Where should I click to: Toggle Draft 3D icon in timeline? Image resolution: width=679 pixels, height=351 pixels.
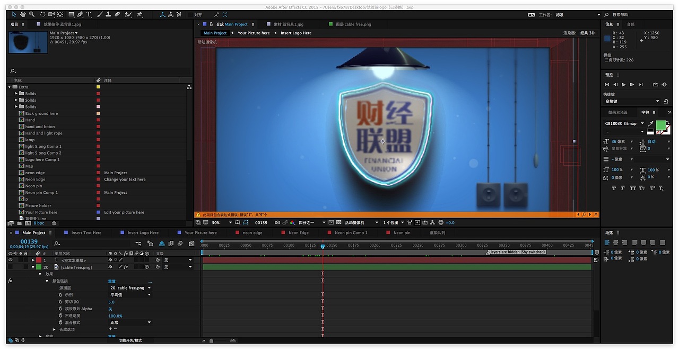point(150,244)
